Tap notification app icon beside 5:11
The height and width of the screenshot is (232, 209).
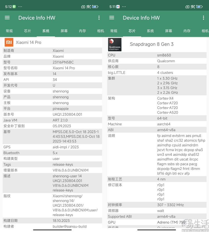118,7
